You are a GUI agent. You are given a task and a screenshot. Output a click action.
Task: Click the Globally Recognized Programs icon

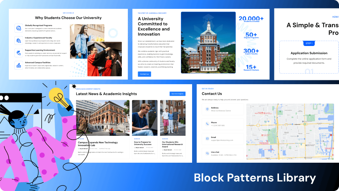[x=18, y=28]
